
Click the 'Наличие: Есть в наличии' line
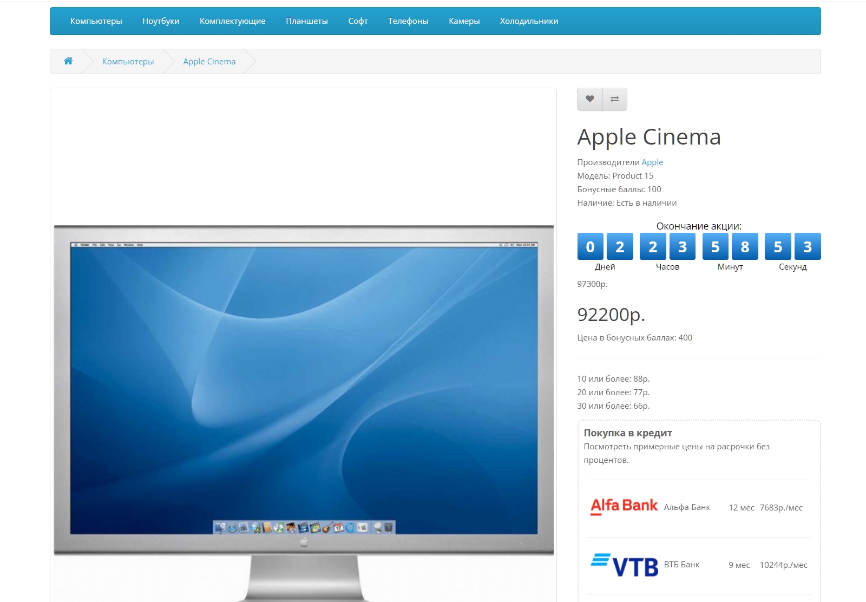pos(627,203)
